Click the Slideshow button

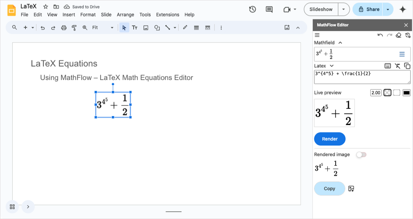(x=321, y=9)
